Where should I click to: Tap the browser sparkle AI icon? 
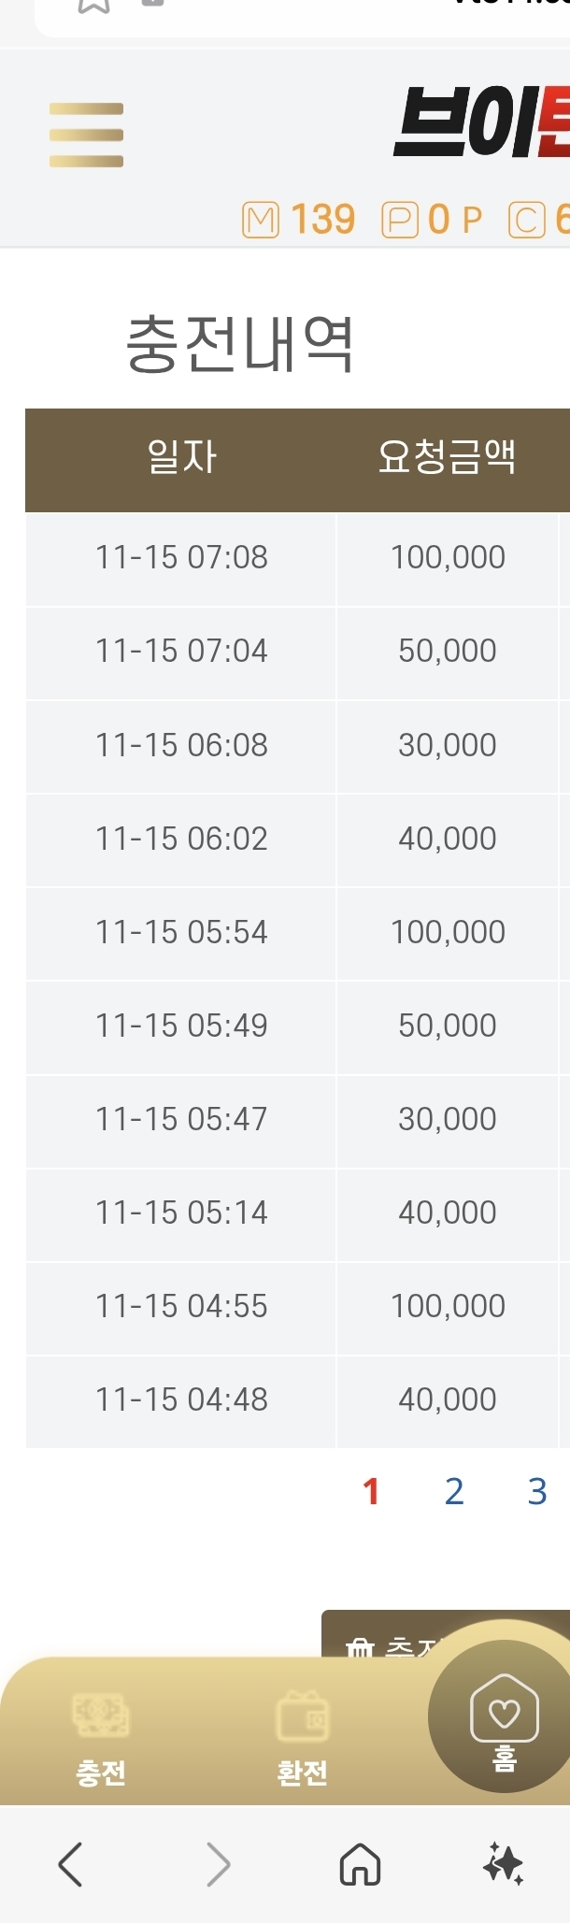tap(503, 1863)
